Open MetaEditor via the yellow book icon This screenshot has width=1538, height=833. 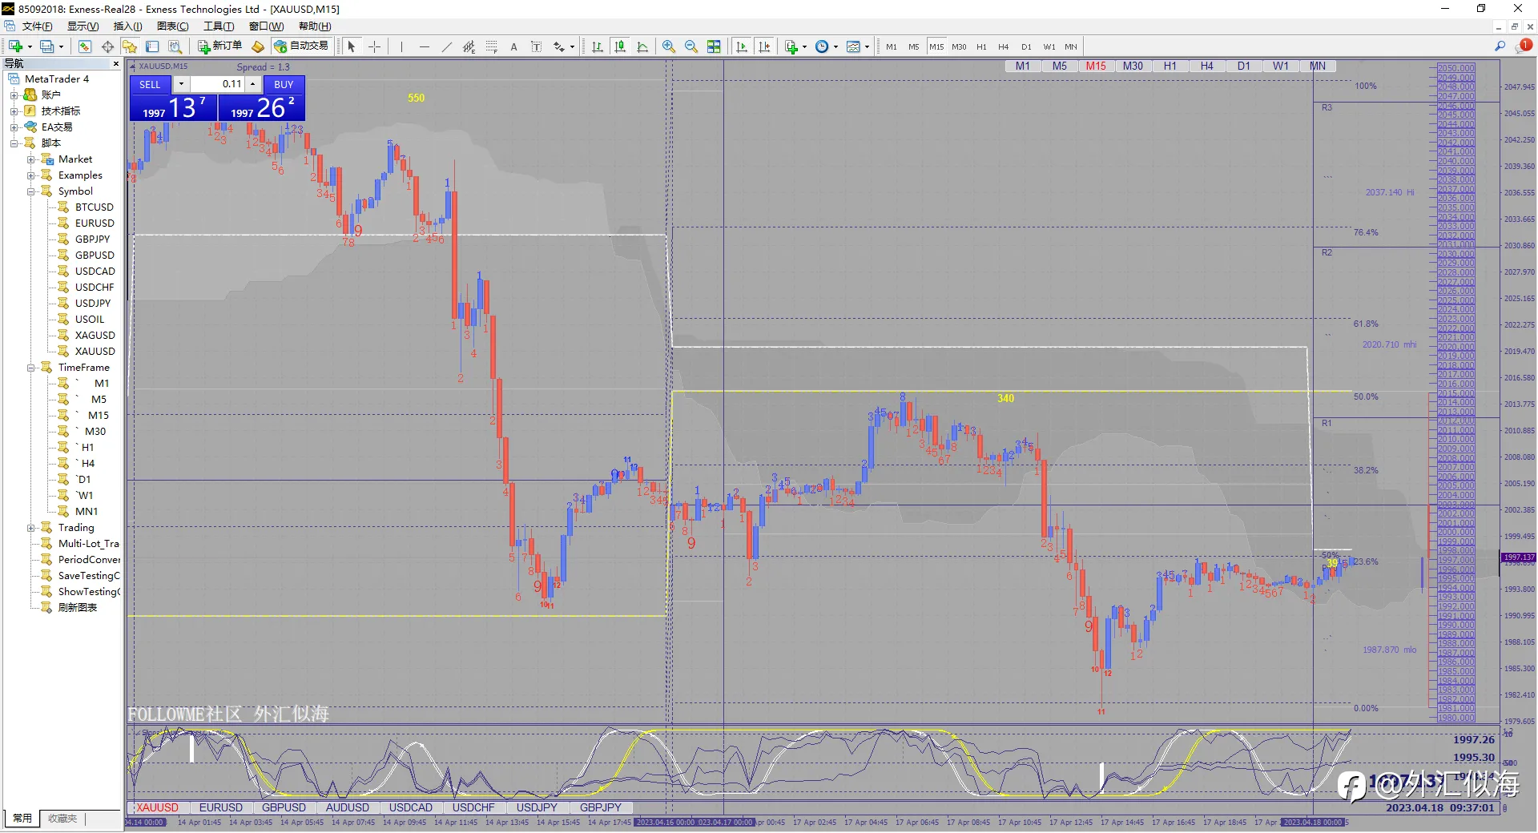(258, 46)
